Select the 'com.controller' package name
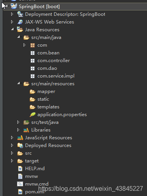Image resolution: width=147 pixels, height=196 pixels. click(x=54, y=61)
